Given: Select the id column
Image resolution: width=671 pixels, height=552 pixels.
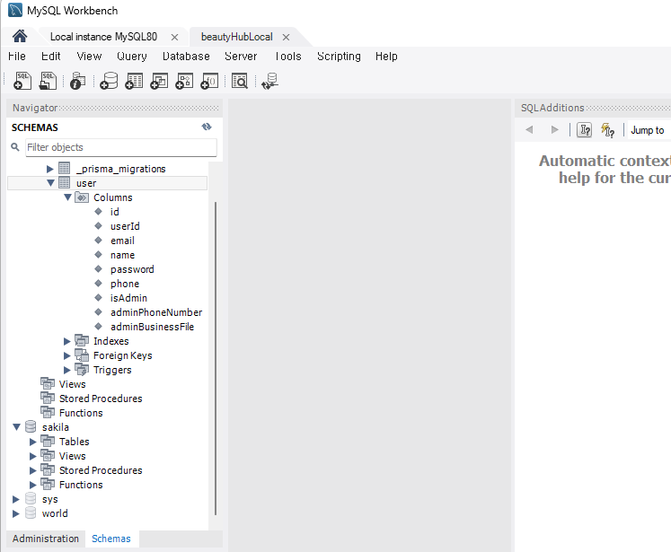Looking at the screenshot, I should (115, 212).
